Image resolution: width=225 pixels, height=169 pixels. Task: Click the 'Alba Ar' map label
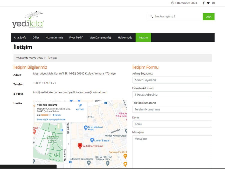[123, 113]
